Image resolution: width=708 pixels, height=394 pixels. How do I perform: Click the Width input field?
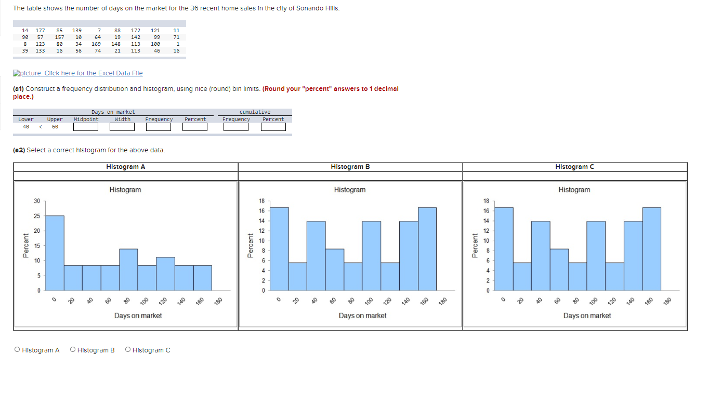click(122, 126)
